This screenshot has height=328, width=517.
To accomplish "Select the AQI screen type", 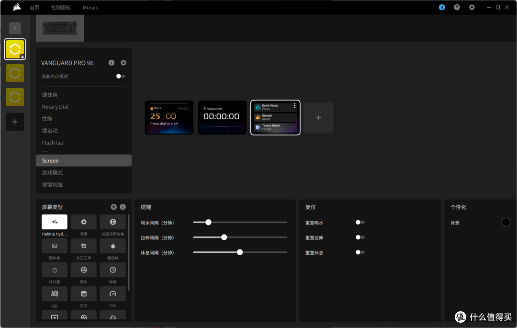I will (55, 294).
